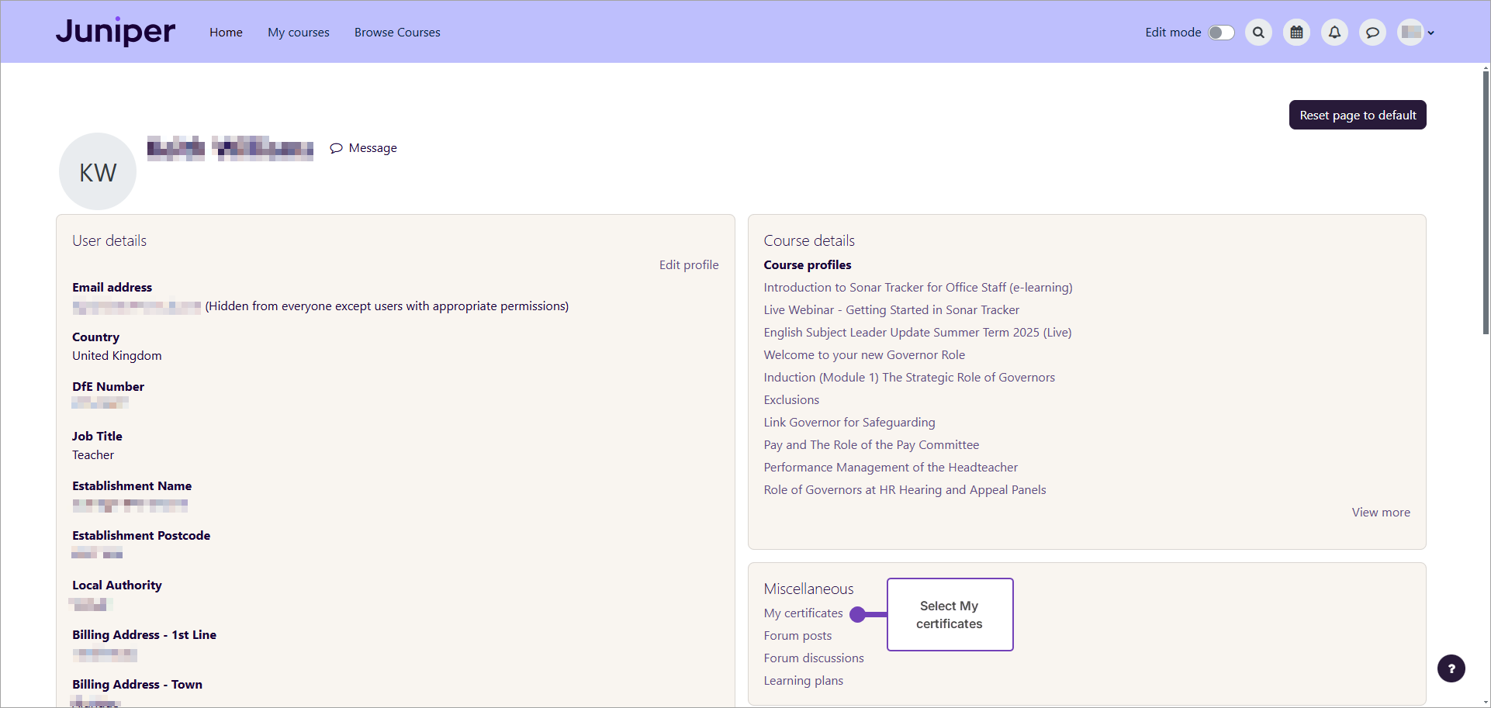This screenshot has width=1491, height=708.
Task: Click the scrollbar down arrow
Action: point(1484,702)
